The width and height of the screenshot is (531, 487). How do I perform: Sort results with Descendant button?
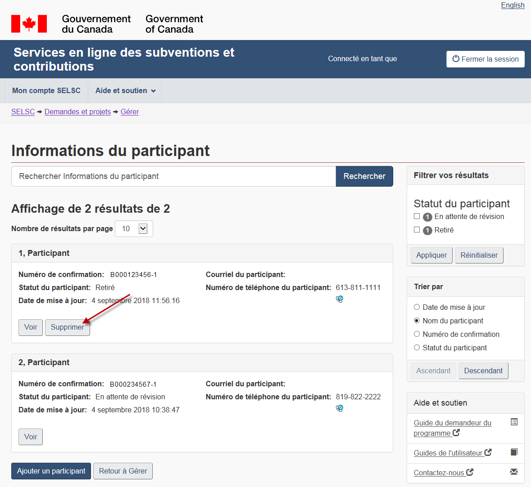[483, 371]
